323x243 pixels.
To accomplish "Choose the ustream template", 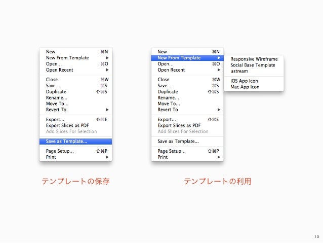I will click(254, 71).
